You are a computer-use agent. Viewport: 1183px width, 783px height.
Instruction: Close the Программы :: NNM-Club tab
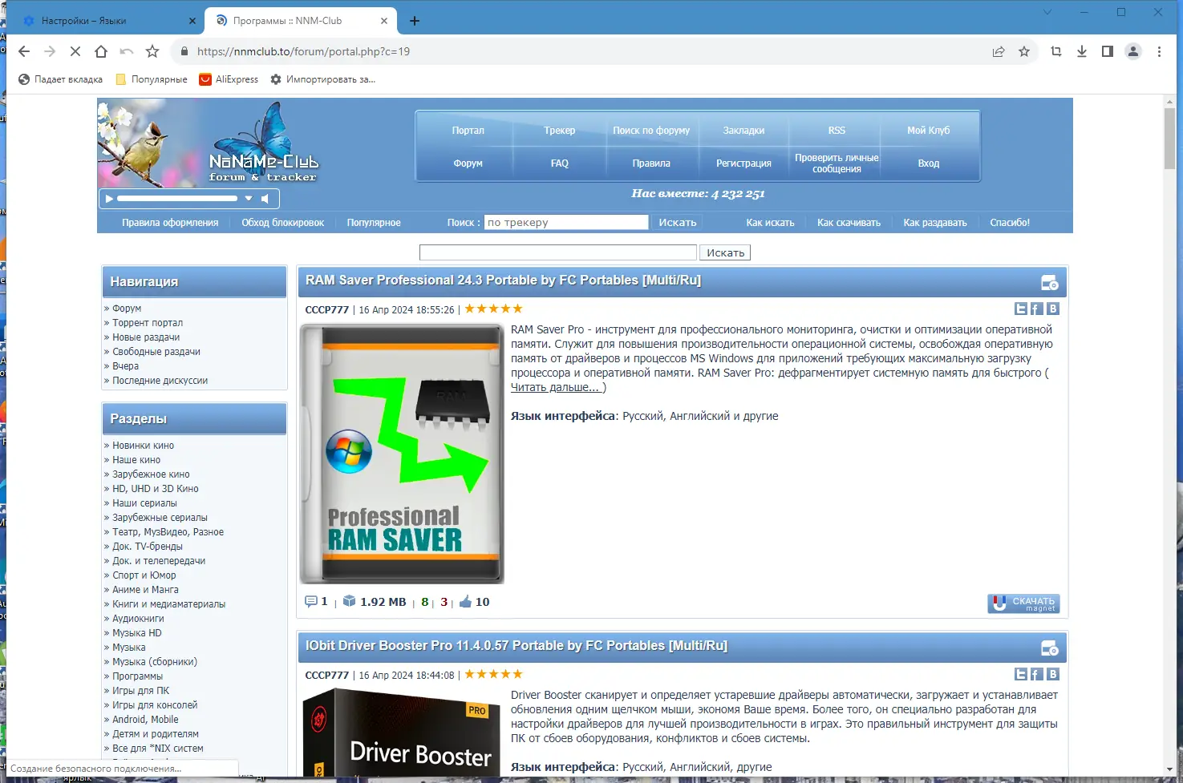pos(384,21)
